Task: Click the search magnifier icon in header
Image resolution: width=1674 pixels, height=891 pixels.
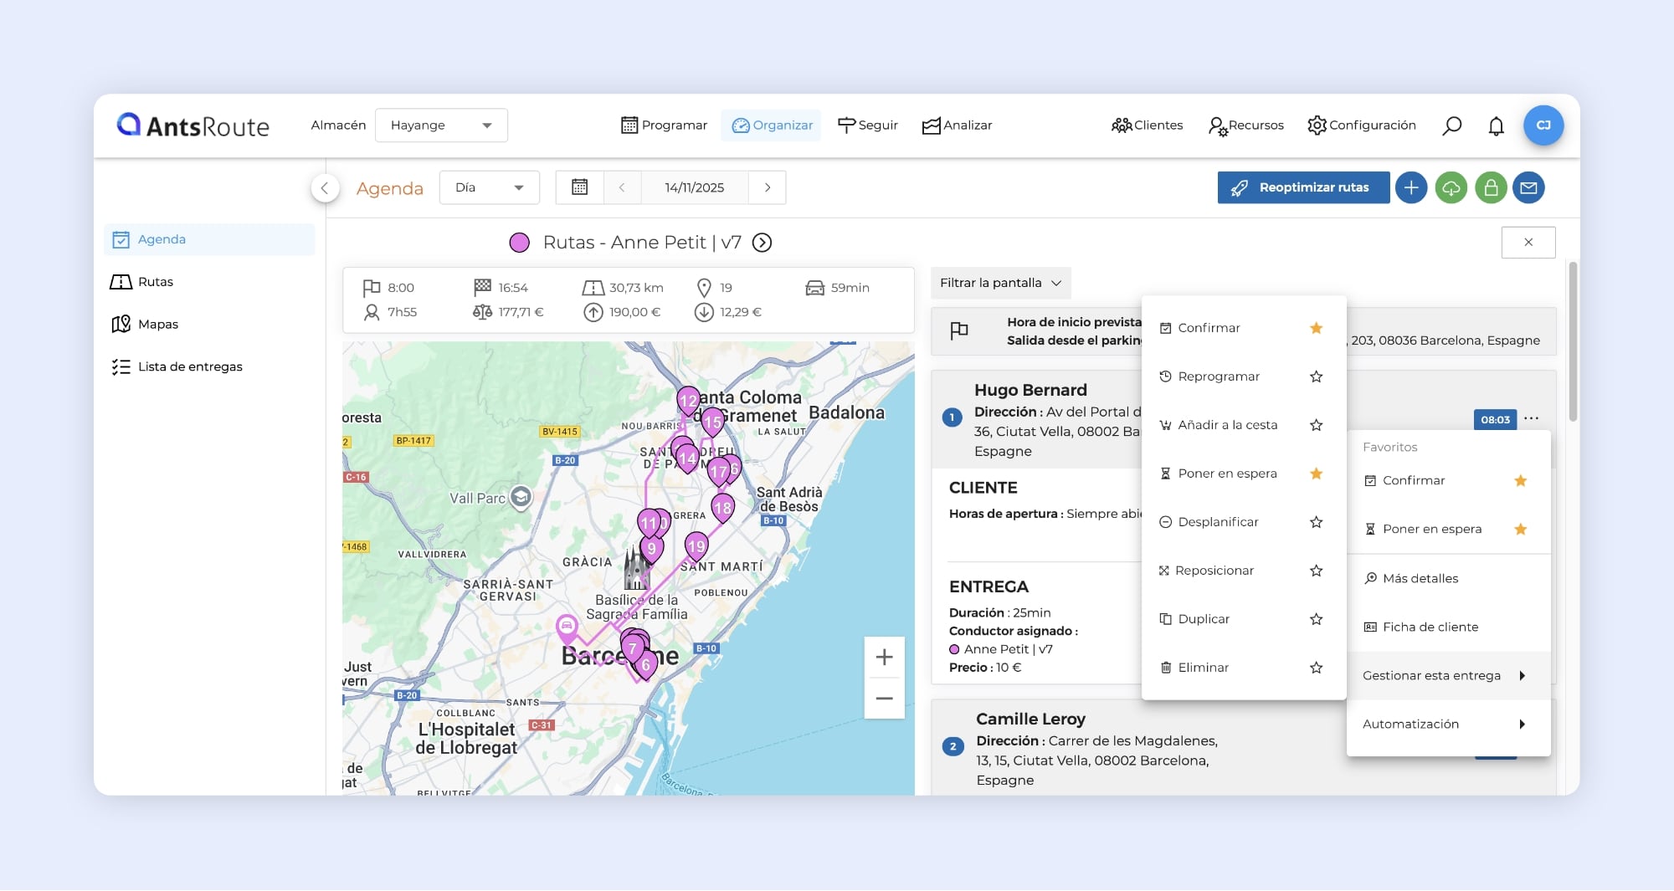Action: click(1452, 125)
